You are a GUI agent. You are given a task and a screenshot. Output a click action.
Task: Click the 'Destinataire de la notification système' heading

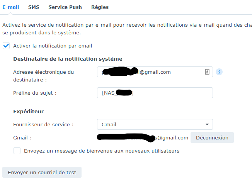pos(68,59)
